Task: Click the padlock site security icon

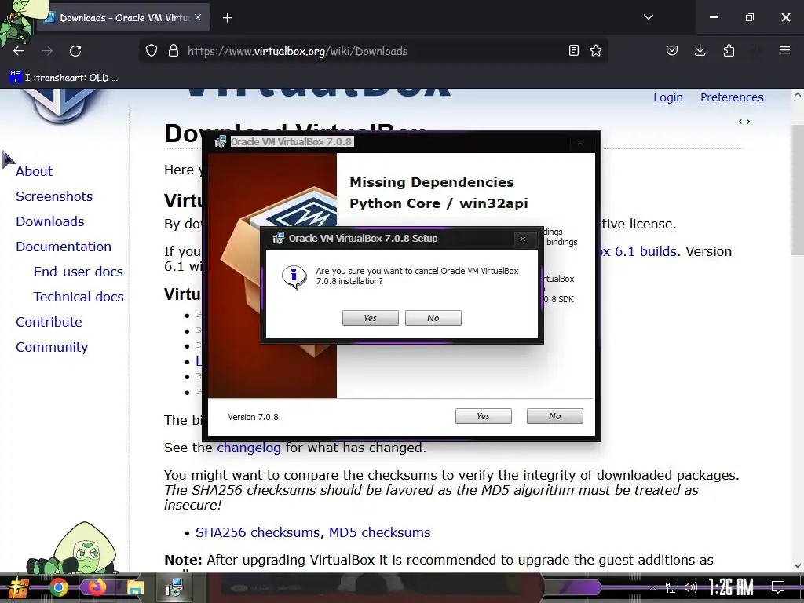Action: (174, 51)
